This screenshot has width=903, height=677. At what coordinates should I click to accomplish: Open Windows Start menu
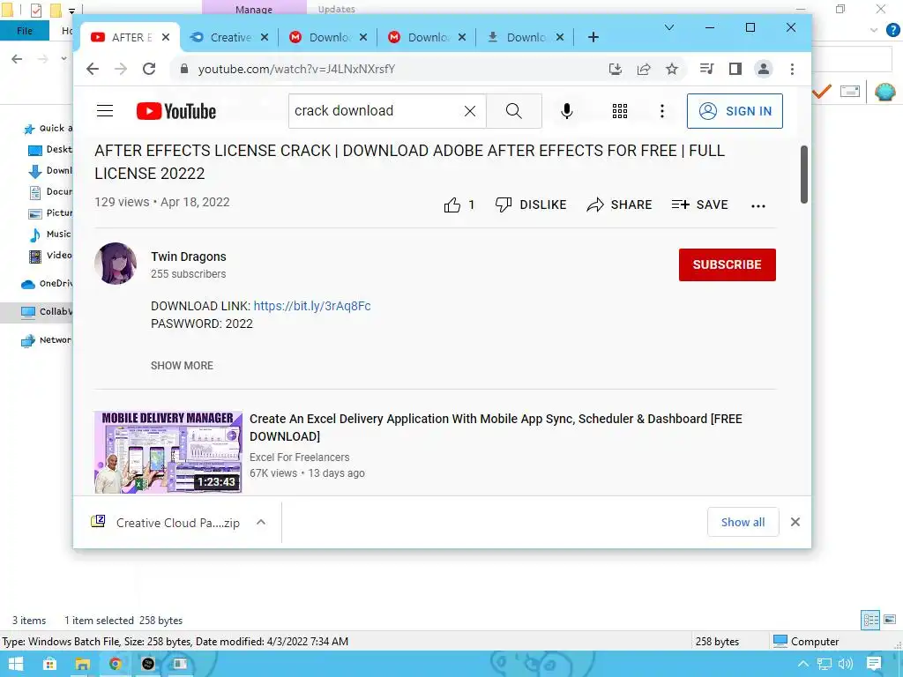click(x=16, y=664)
